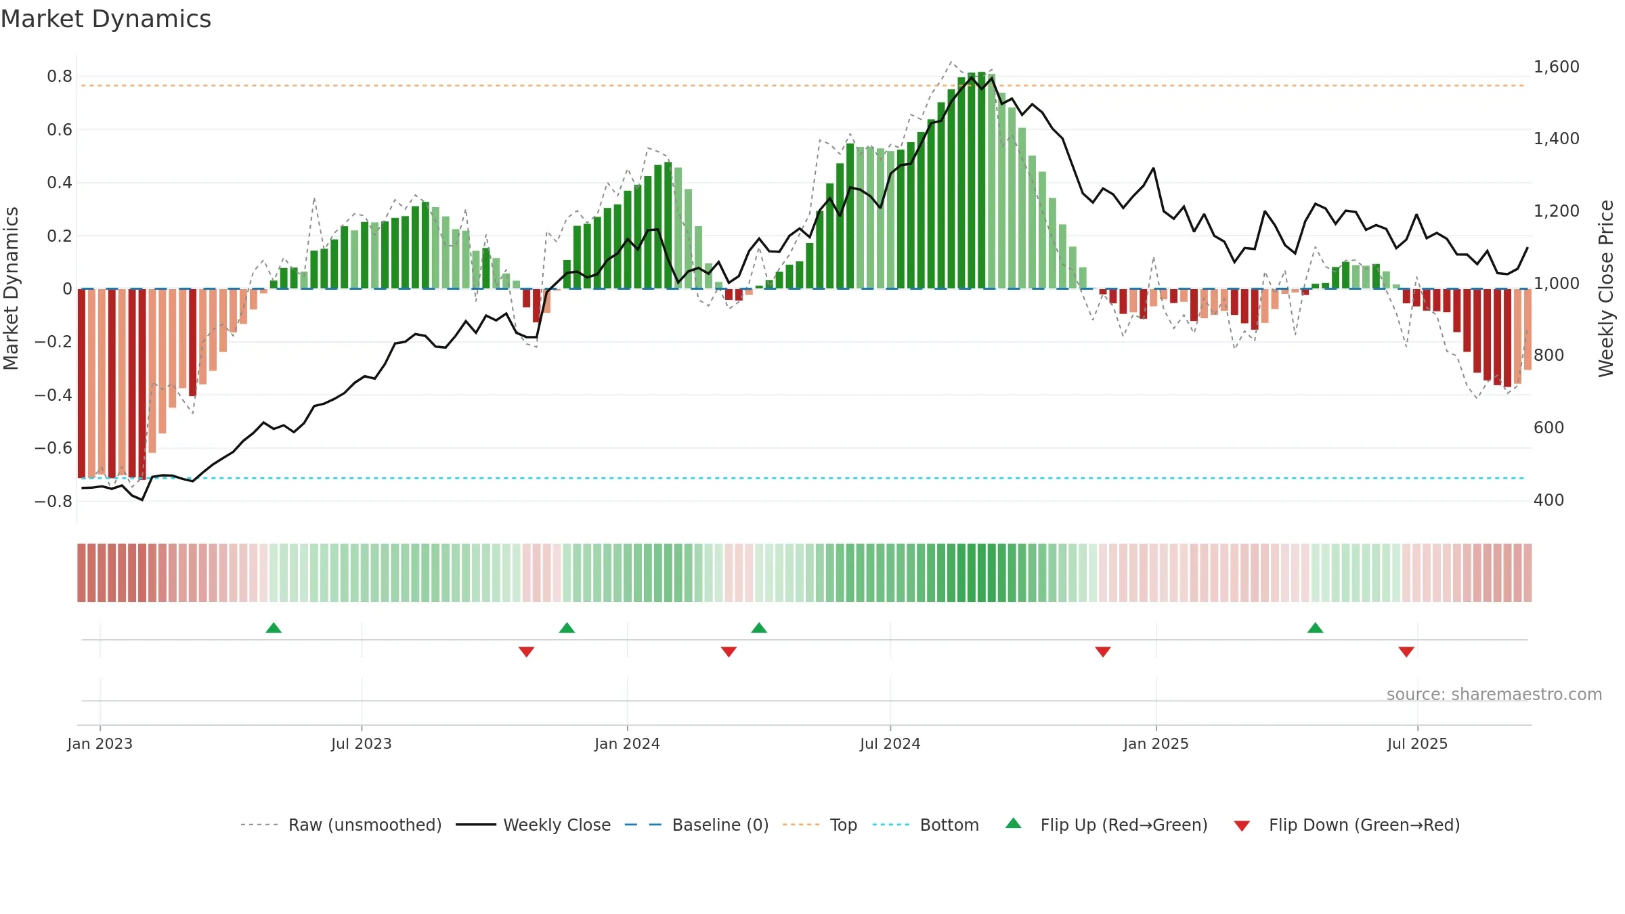Click the first deep red bar in Jan 2023
1625x914 pixels.
click(81, 383)
